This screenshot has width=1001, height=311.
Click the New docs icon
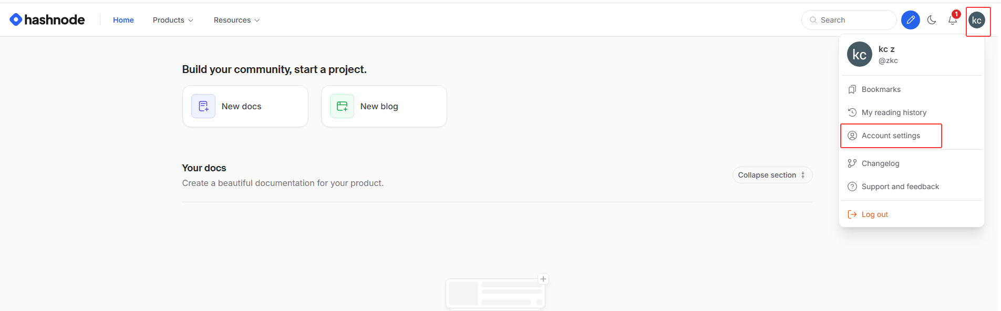[203, 106]
